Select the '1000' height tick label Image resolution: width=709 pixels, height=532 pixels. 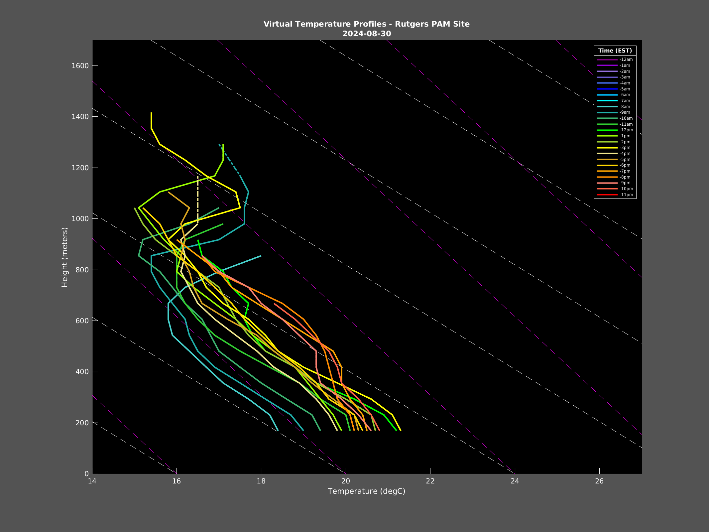[x=80, y=219]
